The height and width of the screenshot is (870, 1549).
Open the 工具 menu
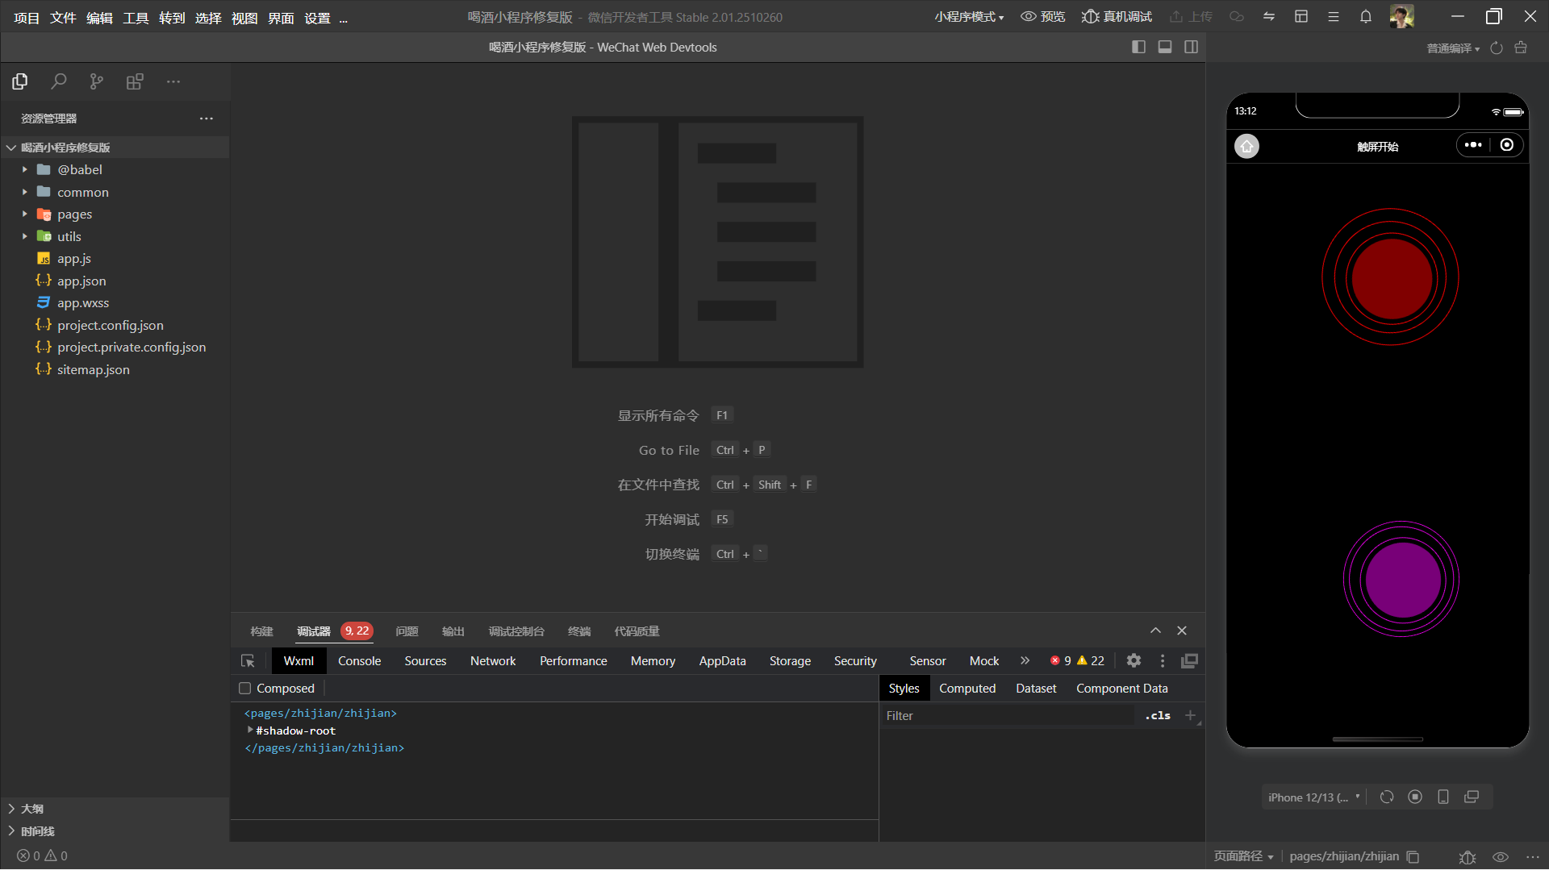point(136,18)
